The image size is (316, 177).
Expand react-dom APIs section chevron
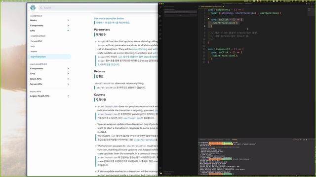pos(68,74)
